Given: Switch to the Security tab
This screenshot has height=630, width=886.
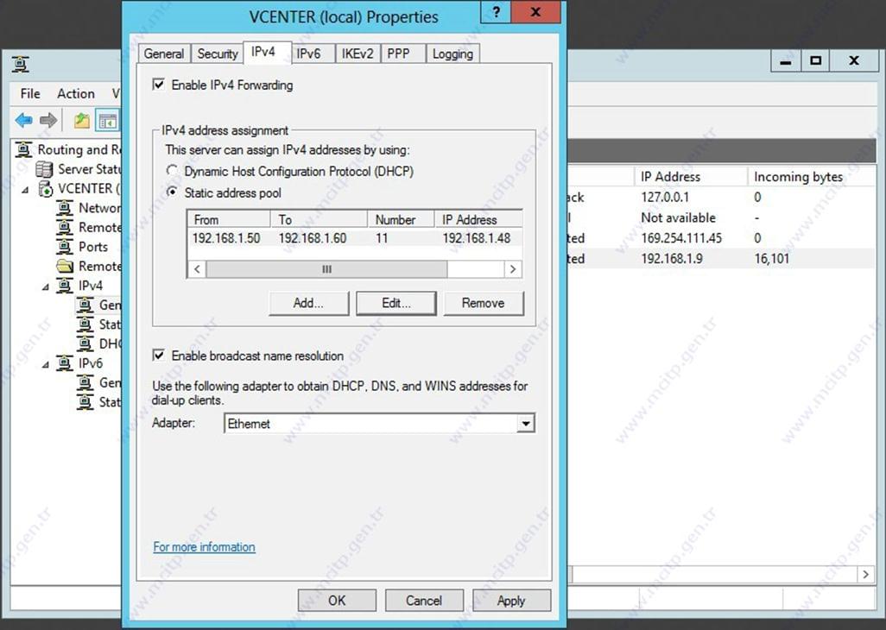Looking at the screenshot, I should point(218,54).
